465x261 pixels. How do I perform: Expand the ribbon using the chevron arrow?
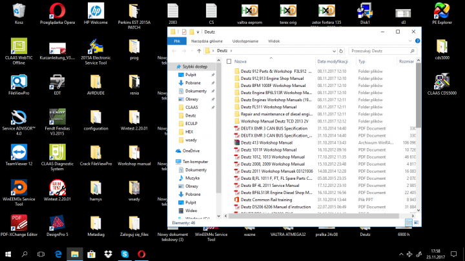tap(409, 41)
